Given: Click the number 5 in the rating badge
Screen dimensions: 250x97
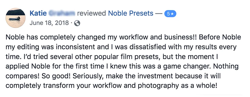Looking at the screenshot, I should coord(168,14).
